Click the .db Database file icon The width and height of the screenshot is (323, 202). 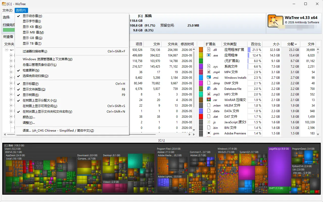pos(209,89)
